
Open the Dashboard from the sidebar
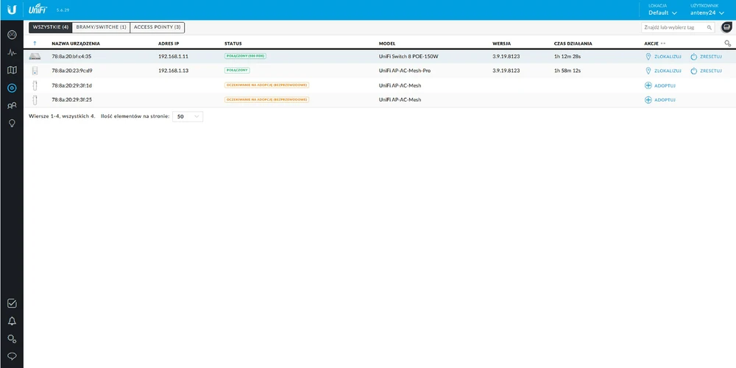click(12, 35)
